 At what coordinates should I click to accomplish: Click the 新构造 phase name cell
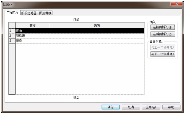coord(32,36)
